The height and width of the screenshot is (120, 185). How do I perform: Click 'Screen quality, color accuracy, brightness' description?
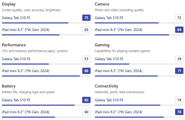(x=31, y=10)
